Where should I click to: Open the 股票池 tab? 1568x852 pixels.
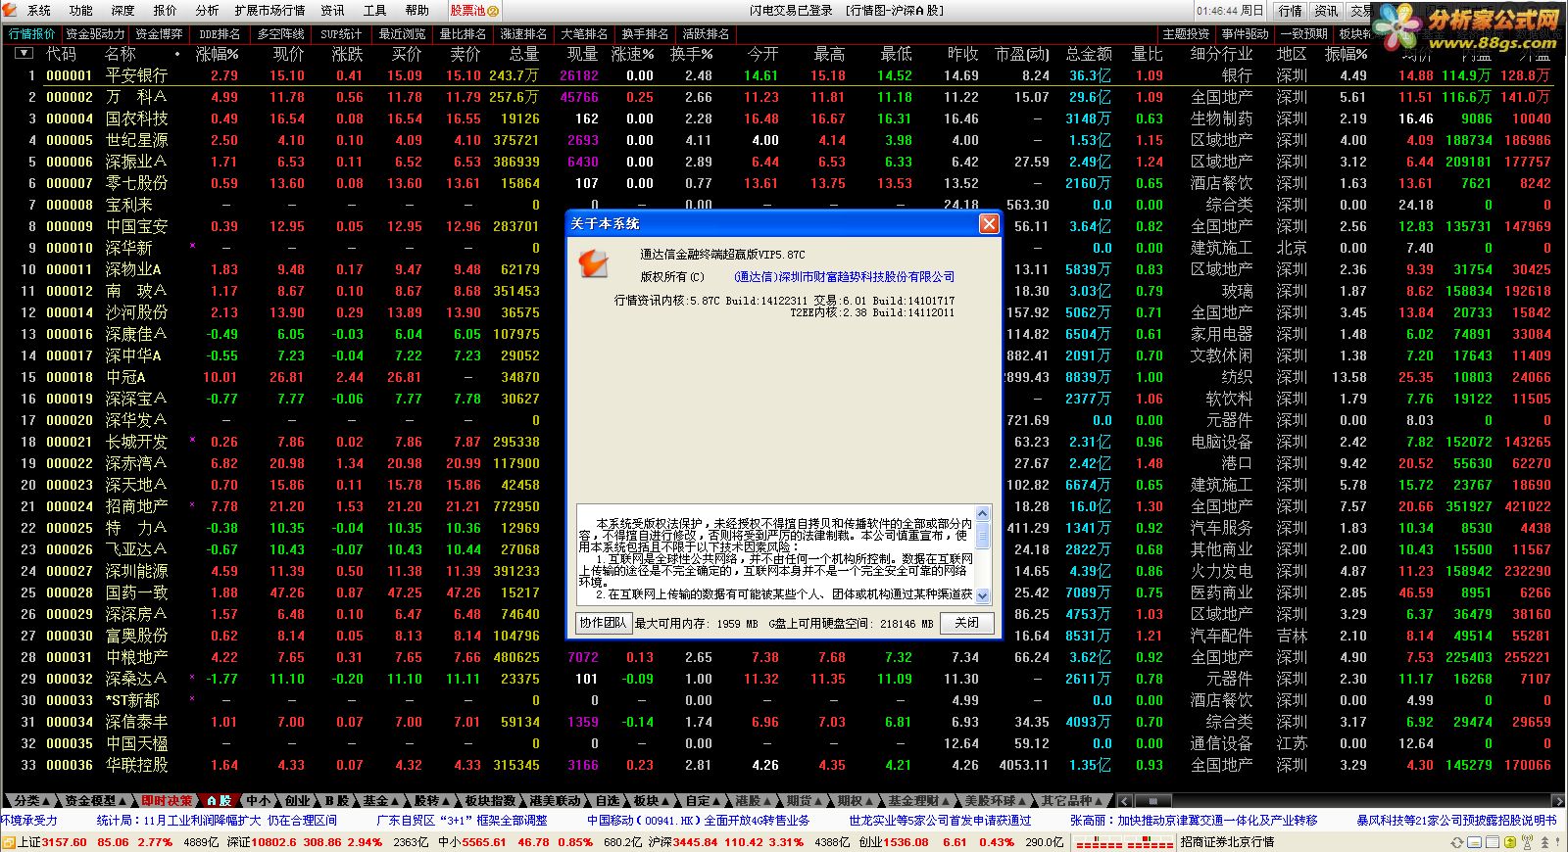coord(474,11)
